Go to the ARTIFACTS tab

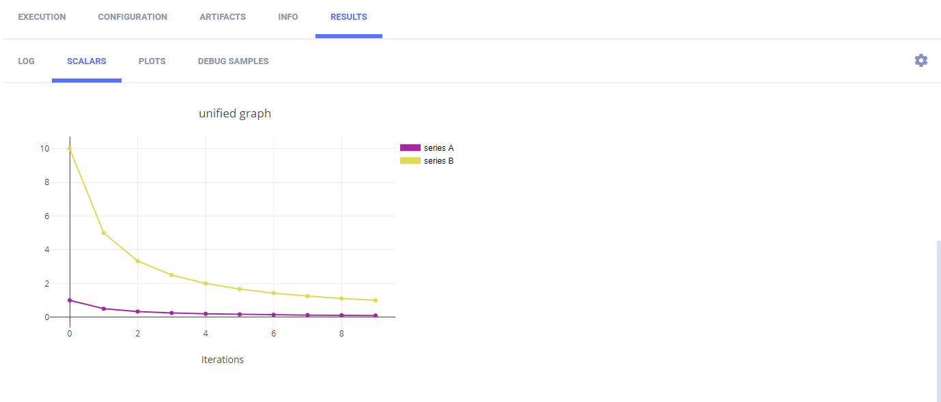(223, 17)
